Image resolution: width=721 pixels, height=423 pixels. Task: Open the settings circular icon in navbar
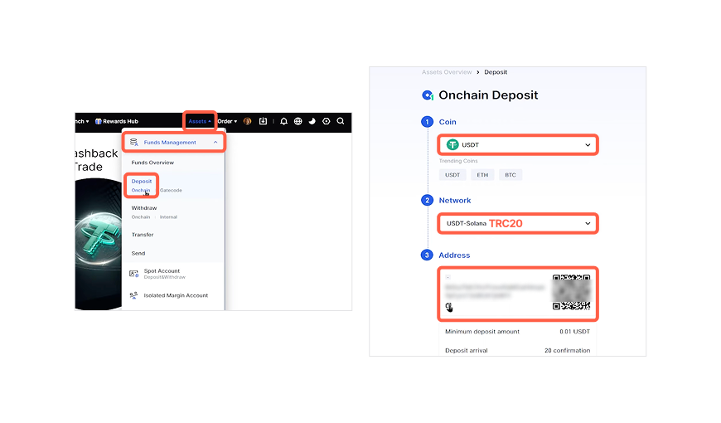[326, 121]
